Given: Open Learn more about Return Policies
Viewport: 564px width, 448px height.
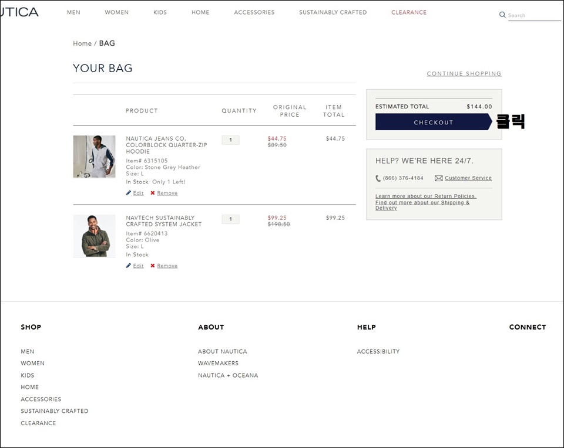Looking at the screenshot, I should (426, 196).
